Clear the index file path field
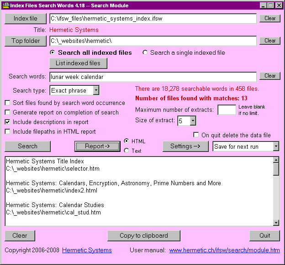The image size is (285, 265). 270,18
